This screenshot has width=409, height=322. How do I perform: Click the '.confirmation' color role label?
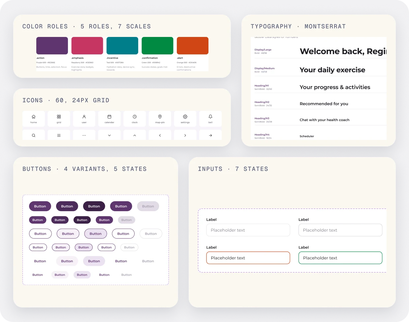150,58
